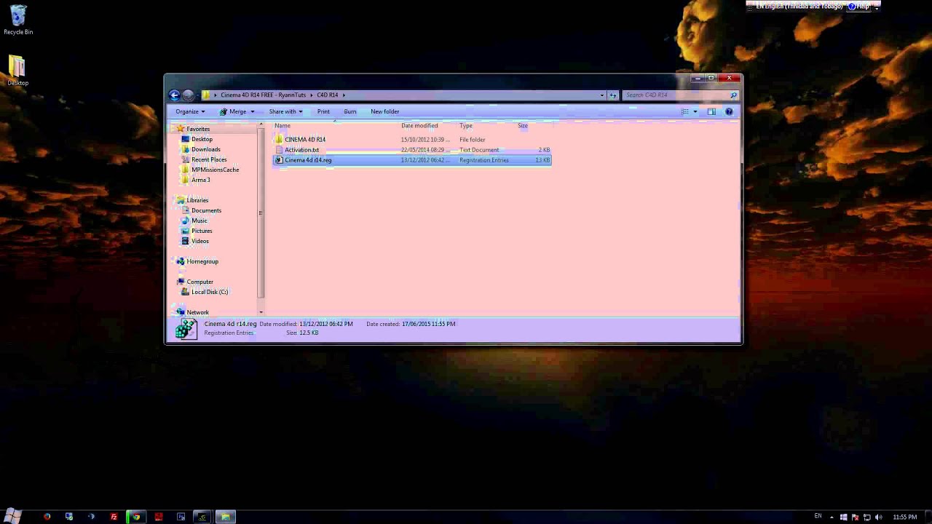Switch to Chrome on the taskbar

[136, 517]
